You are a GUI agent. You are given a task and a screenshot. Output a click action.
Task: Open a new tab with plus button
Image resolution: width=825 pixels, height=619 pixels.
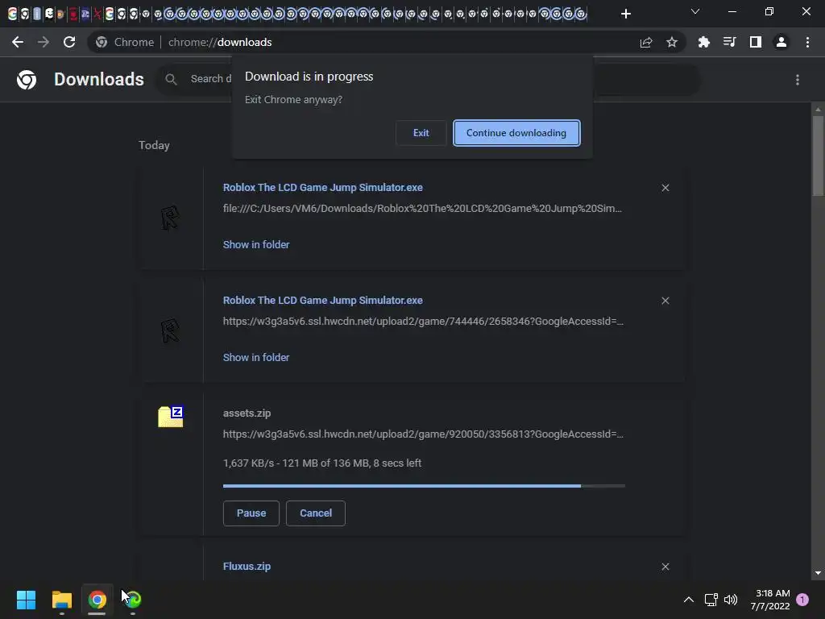[625, 14]
